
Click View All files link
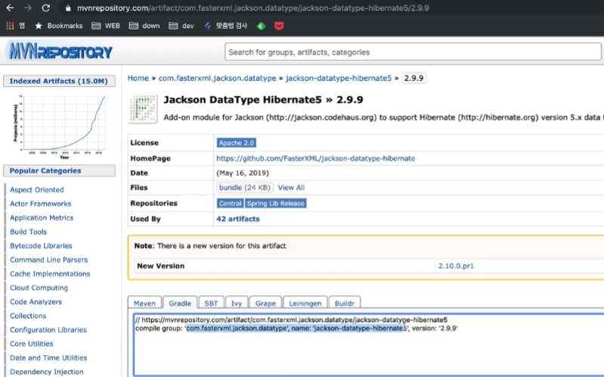pos(291,188)
